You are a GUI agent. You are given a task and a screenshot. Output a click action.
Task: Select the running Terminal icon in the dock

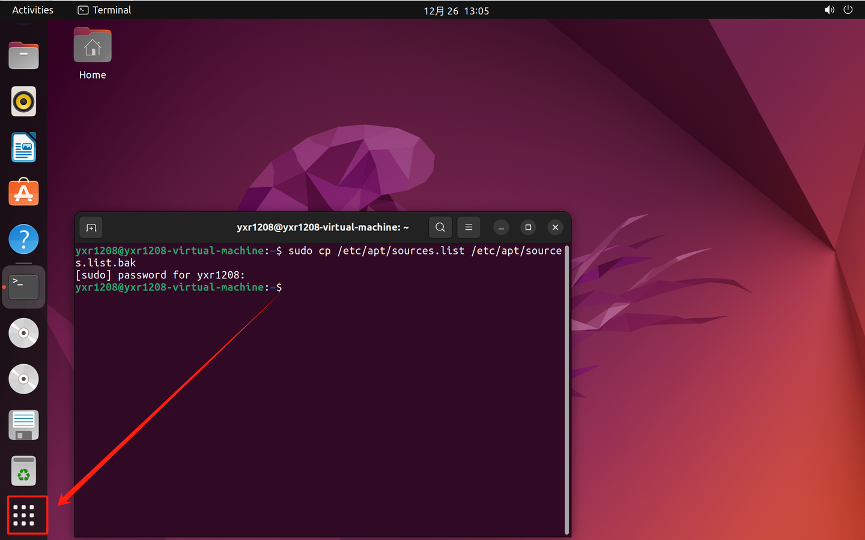tap(23, 287)
